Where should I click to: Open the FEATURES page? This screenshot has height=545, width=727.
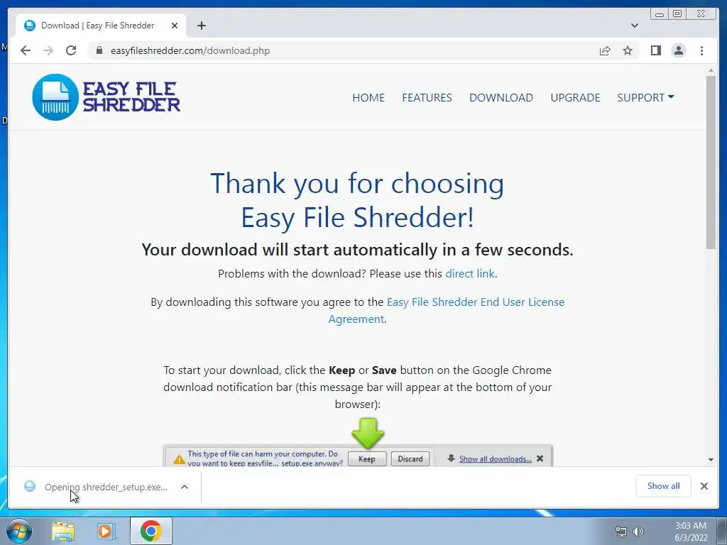[x=427, y=97]
